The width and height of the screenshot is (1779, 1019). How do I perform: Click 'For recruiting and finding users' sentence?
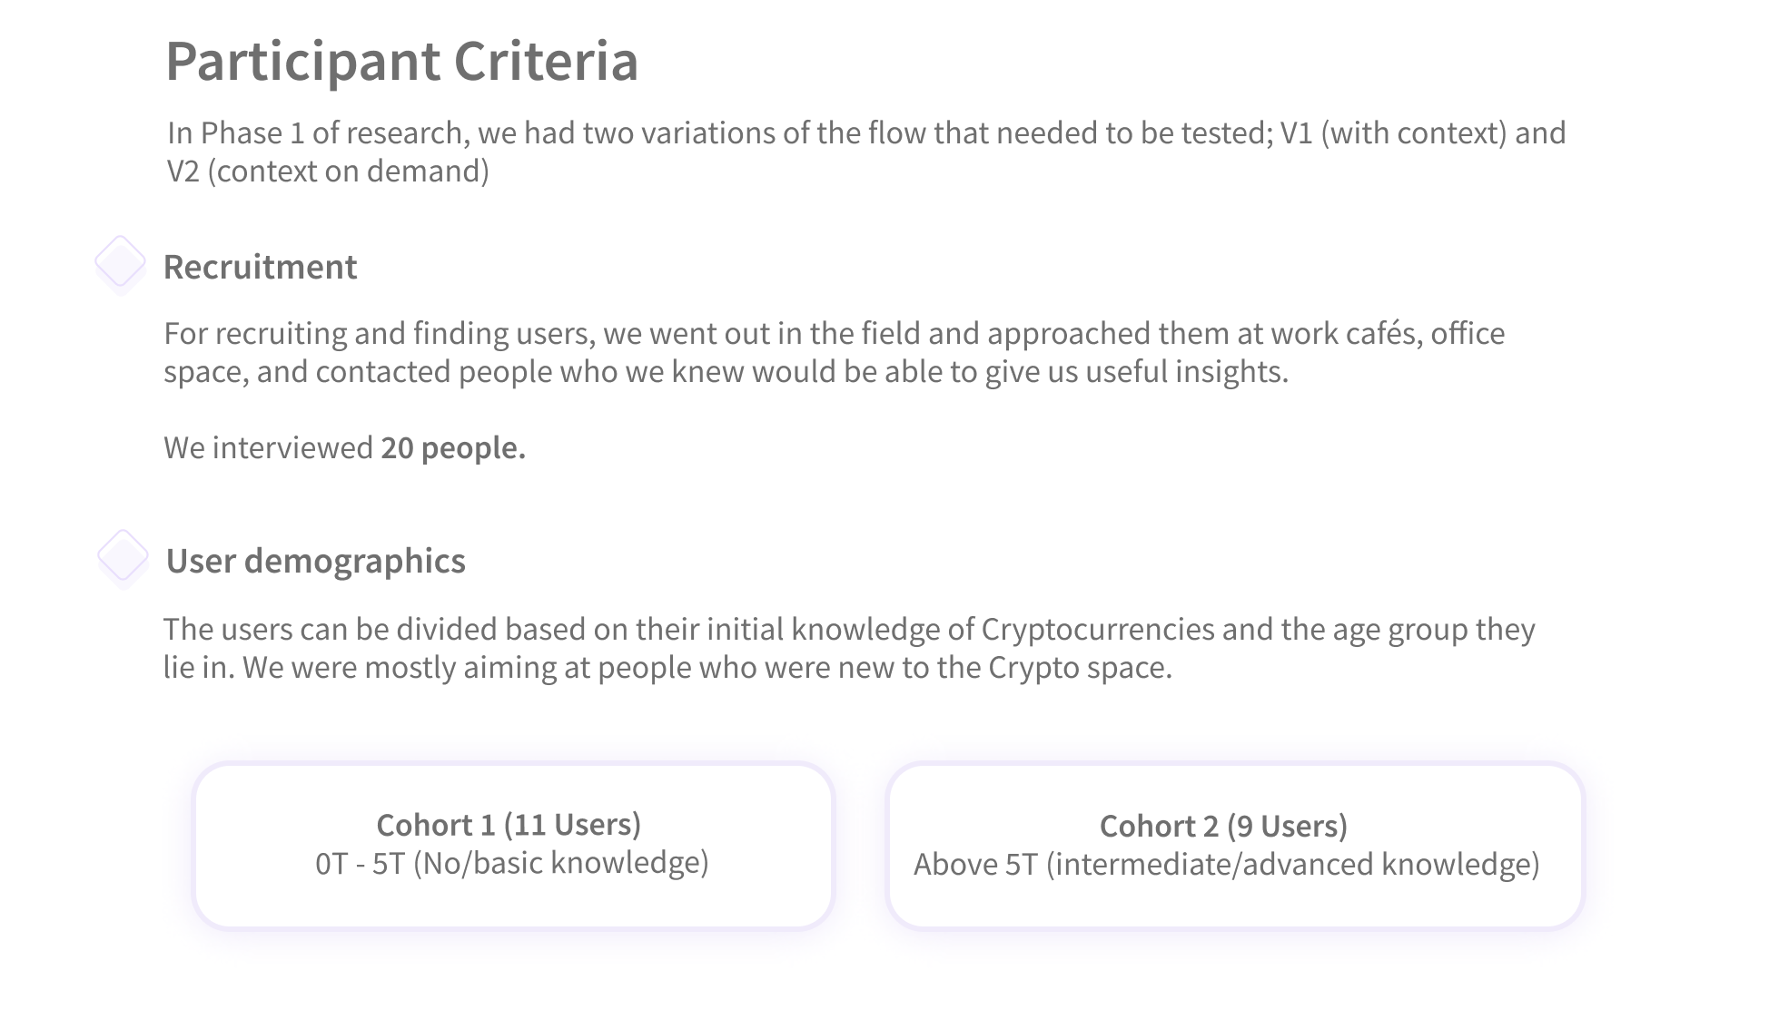pyautogui.click(x=380, y=333)
